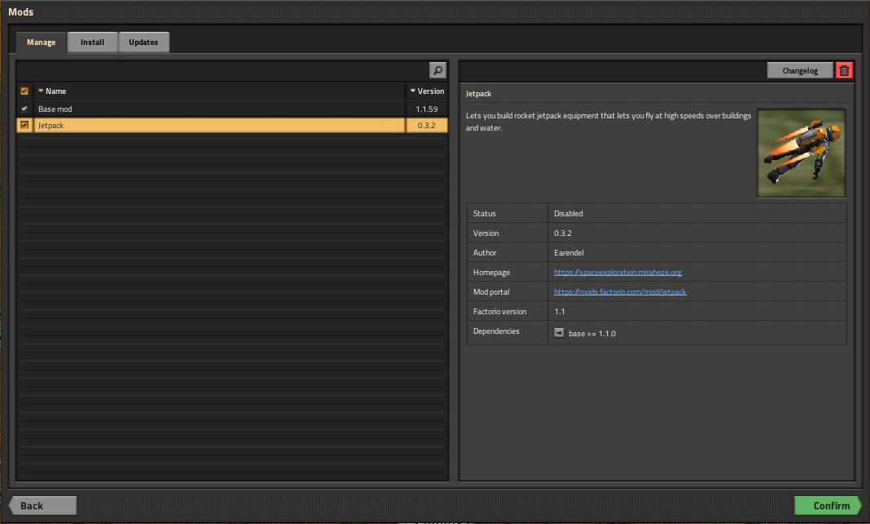Screen dimensions: 870x524
Task: Click the 1.1.59 version cell
Action: coord(427,109)
